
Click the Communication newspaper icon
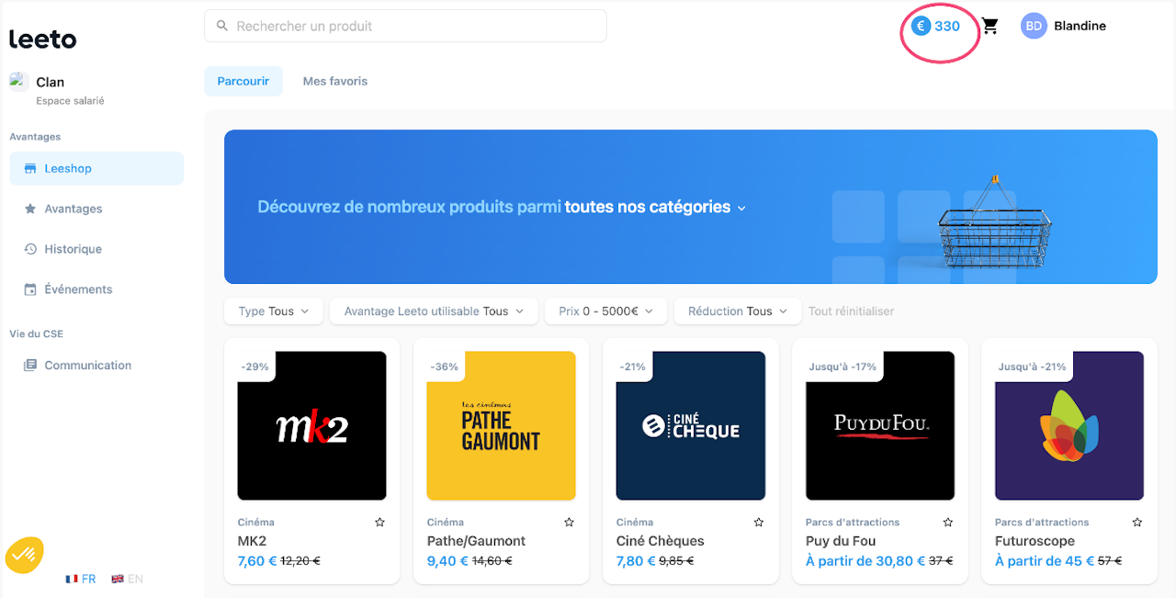tap(30, 365)
